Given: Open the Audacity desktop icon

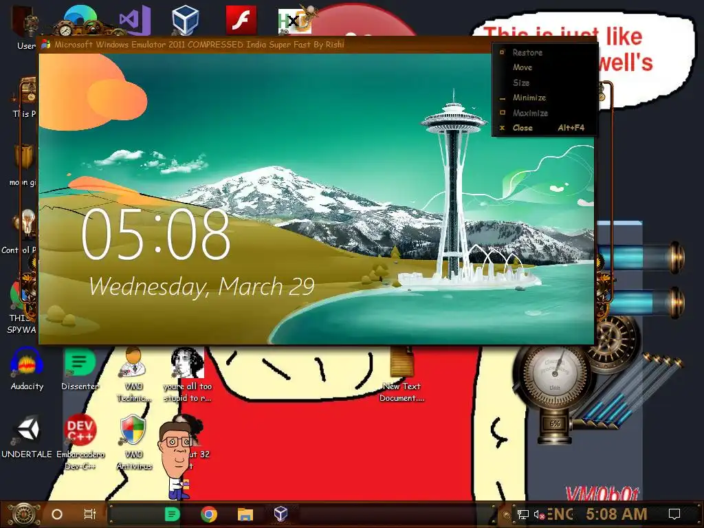Looking at the screenshot, I should pyautogui.click(x=27, y=369).
